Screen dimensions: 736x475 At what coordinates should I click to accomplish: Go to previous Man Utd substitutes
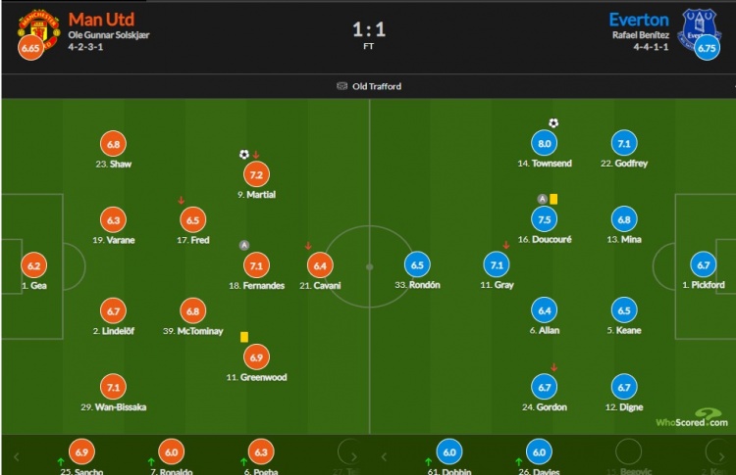click(17, 456)
